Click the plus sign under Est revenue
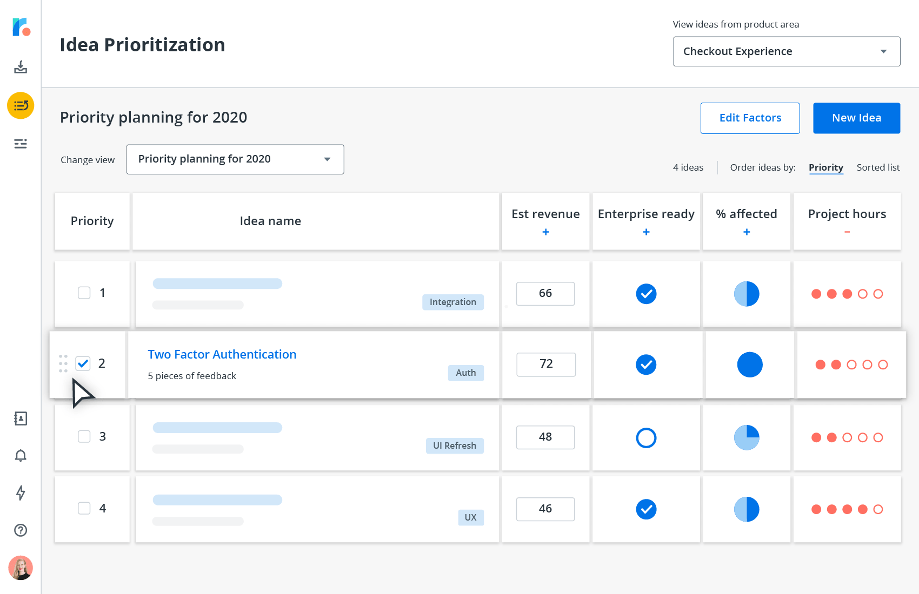Image resolution: width=919 pixels, height=594 pixels. pyautogui.click(x=545, y=232)
